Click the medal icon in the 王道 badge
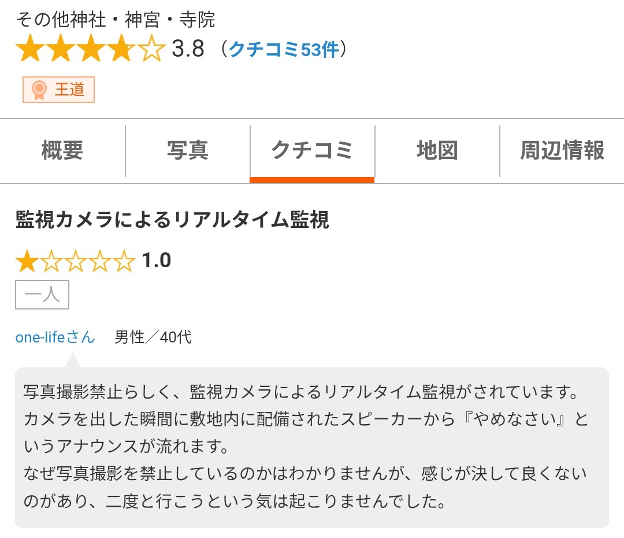 tap(39, 90)
